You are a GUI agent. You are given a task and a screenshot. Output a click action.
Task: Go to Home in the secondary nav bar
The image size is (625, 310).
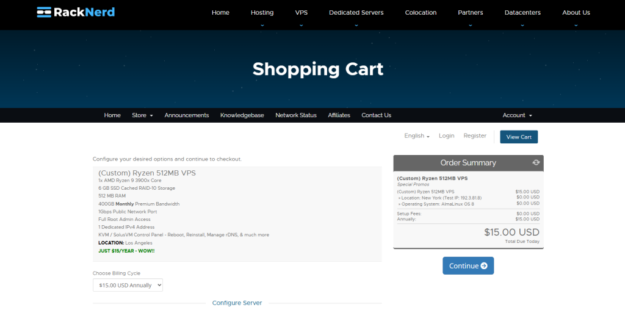pyautogui.click(x=112, y=115)
